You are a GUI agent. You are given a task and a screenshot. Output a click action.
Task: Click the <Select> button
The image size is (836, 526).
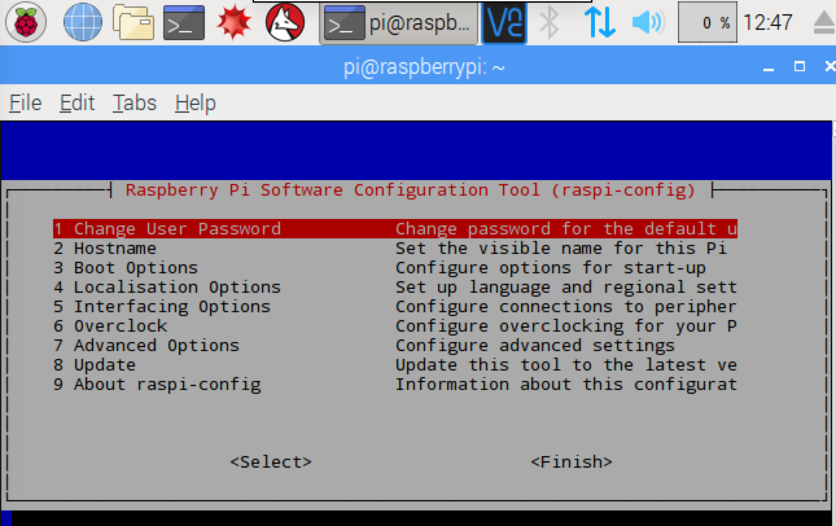tap(271, 462)
